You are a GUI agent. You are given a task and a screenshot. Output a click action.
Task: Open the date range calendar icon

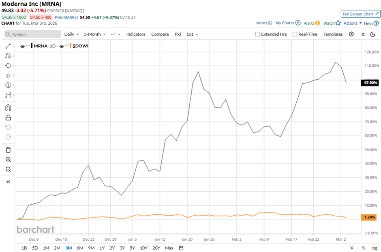click(181, 248)
